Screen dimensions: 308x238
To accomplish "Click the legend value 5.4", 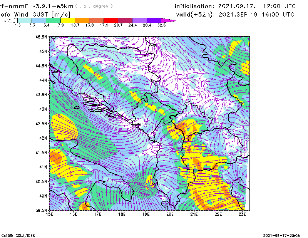I will click(x=46, y=25).
